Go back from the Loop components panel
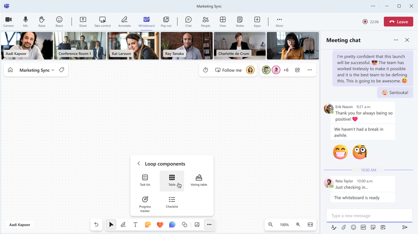The image size is (418, 234). pyautogui.click(x=138, y=163)
